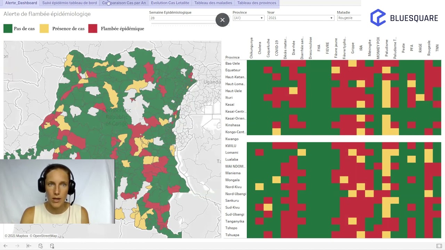Click the Bluesquare logo
This screenshot has height=250, width=445.
[404, 18]
